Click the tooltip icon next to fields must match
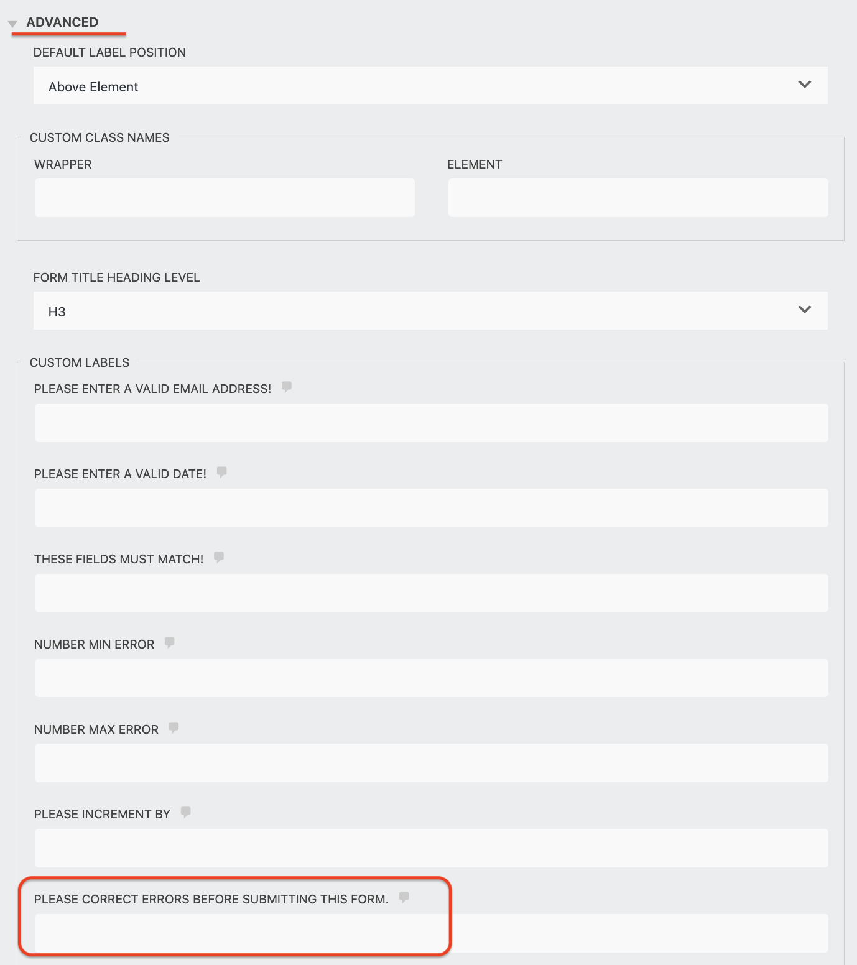This screenshot has height=965, width=857. tap(219, 558)
